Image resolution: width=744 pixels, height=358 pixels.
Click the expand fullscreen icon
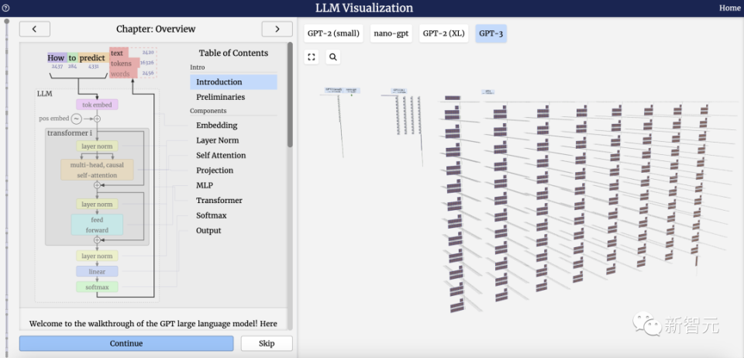click(312, 57)
